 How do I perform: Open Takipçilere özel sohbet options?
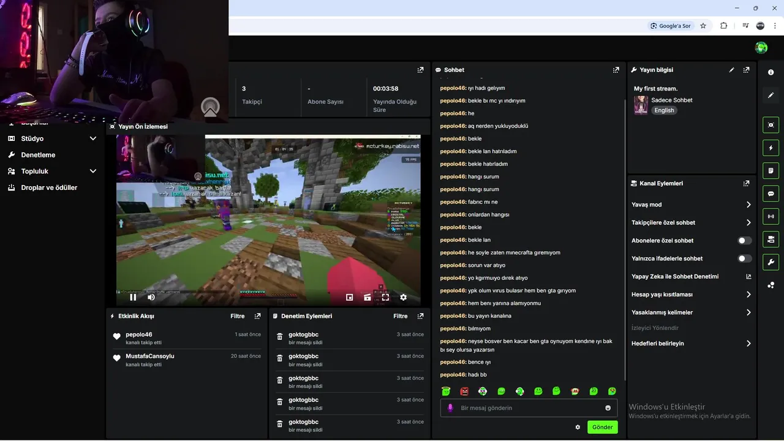tap(692, 222)
